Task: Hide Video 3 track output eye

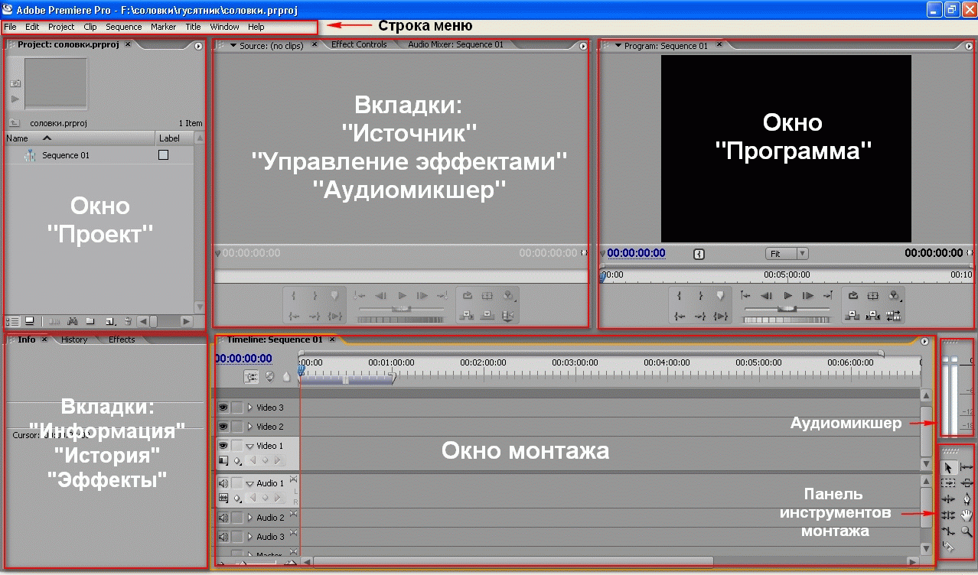Action: pyautogui.click(x=223, y=408)
